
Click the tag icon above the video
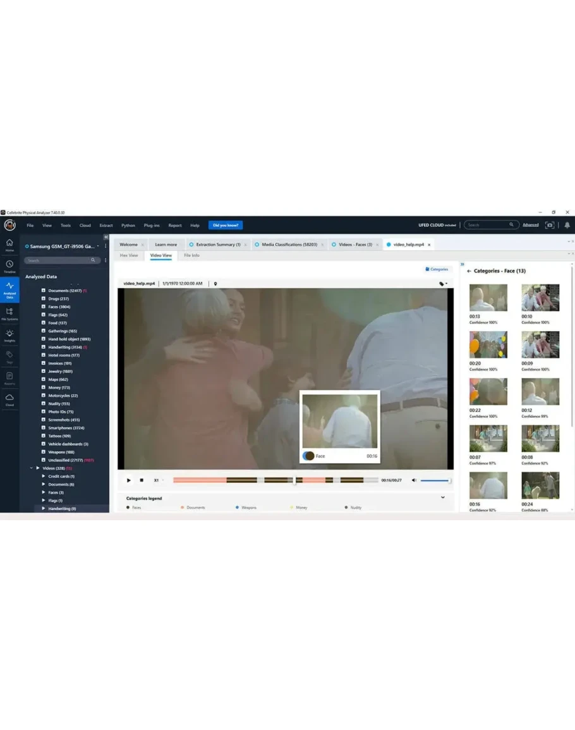(442, 284)
